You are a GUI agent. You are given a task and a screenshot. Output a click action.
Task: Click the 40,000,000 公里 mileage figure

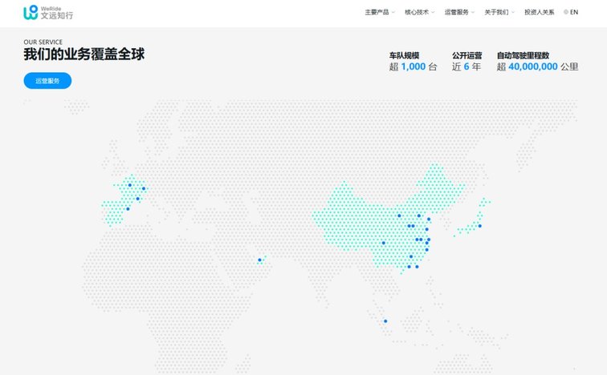543,67
